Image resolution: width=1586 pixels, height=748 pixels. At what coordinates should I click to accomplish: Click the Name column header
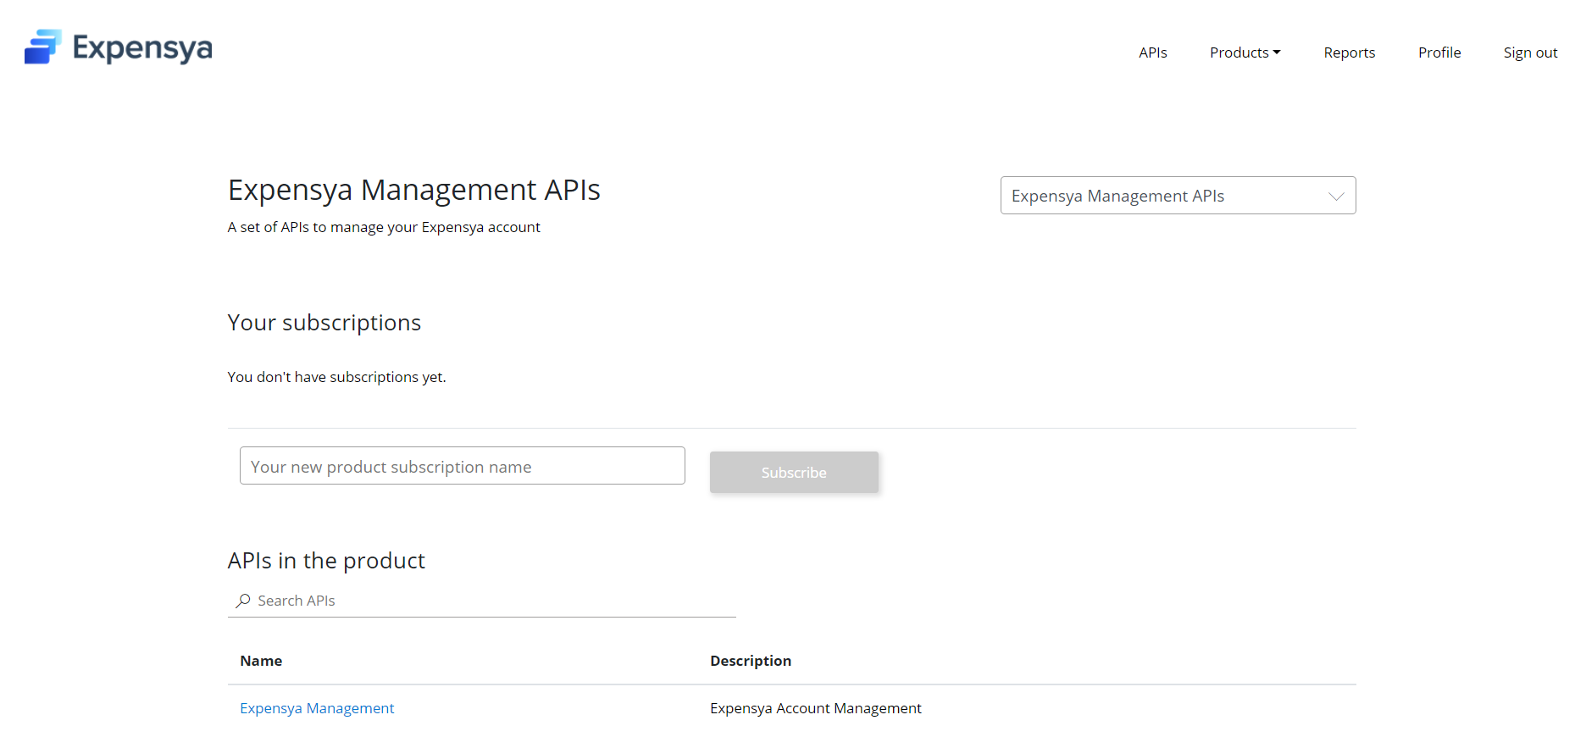coord(261,661)
